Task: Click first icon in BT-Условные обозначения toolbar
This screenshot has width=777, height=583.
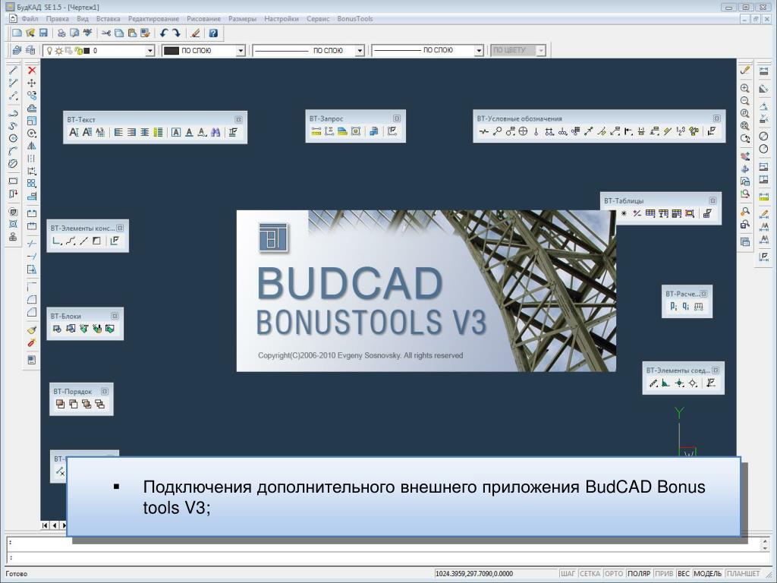Action: 483,131
